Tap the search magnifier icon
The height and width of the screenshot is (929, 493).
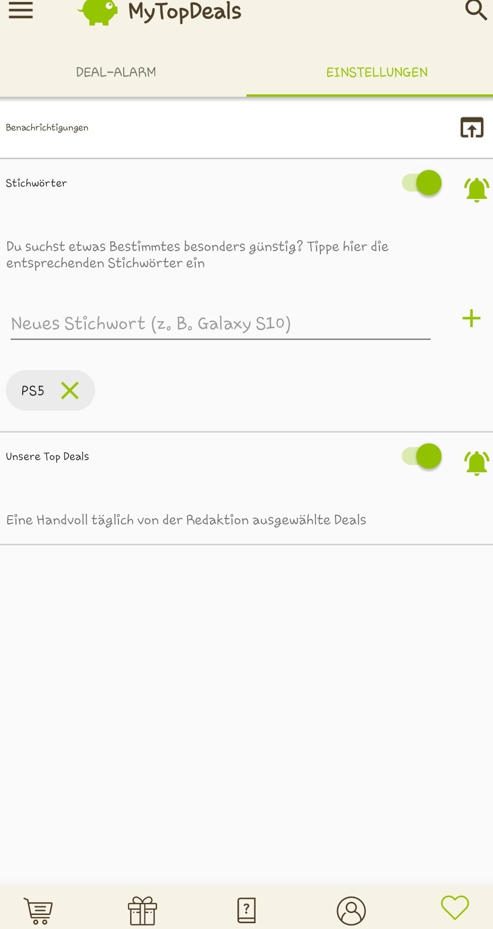click(476, 10)
